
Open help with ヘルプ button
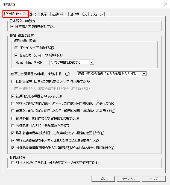pos(154,179)
